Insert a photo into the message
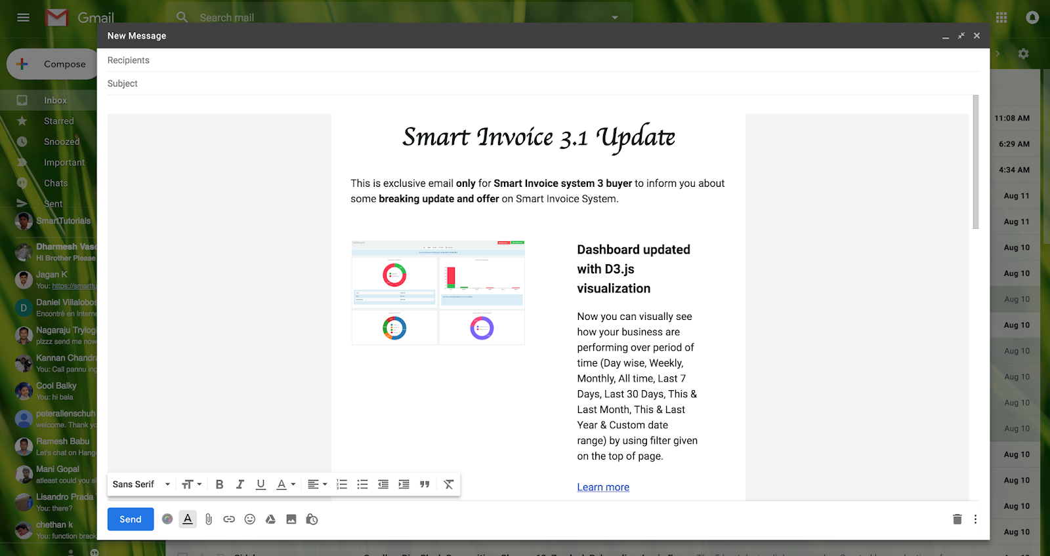The height and width of the screenshot is (556, 1050). click(291, 519)
